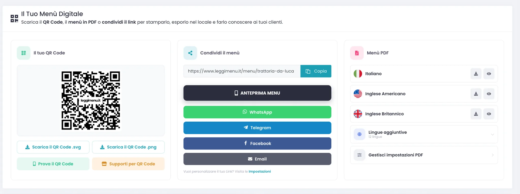
Task: Click the QR code image
Action: click(x=91, y=101)
